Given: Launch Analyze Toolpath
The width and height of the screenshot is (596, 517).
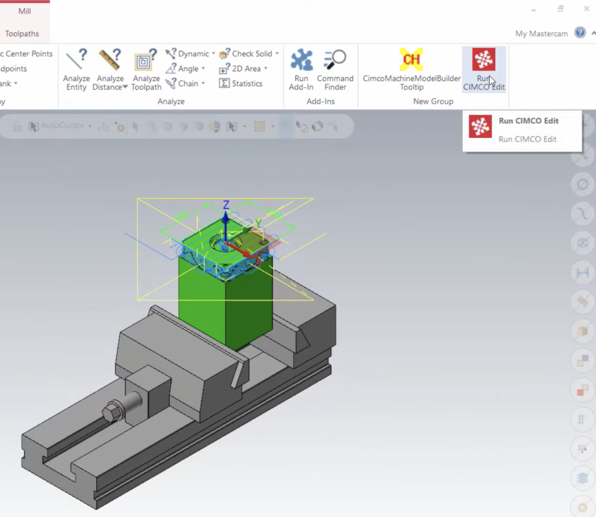Looking at the screenshot, I should pyautogui.click(x=146, y=69).
